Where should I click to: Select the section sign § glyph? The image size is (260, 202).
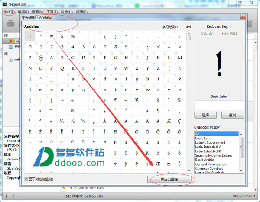(158, 100)
